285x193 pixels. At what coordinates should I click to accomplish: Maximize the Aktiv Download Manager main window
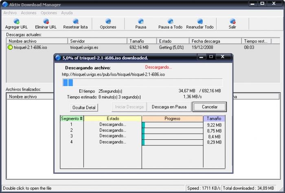[262, 3]
